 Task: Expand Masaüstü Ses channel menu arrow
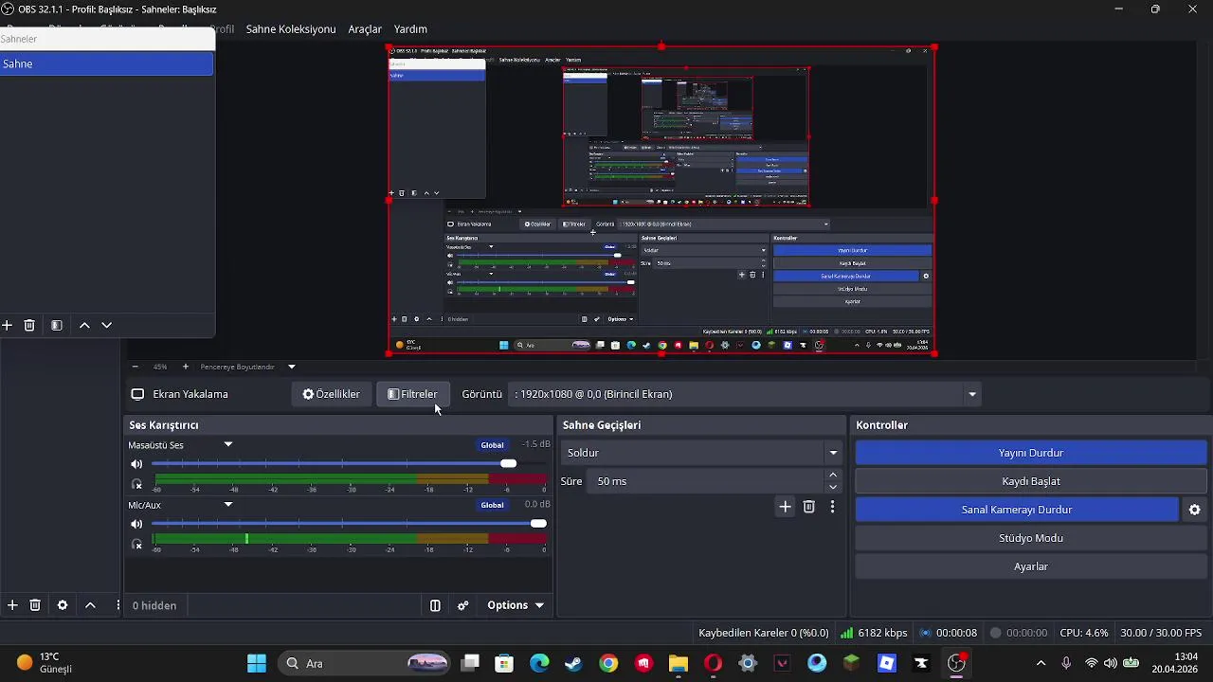pyautogui.click(x=228, y=444)
